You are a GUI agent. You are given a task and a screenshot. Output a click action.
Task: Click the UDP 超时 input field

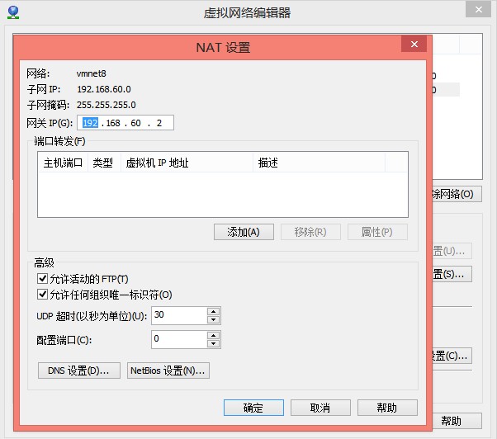tap(178, 315)
